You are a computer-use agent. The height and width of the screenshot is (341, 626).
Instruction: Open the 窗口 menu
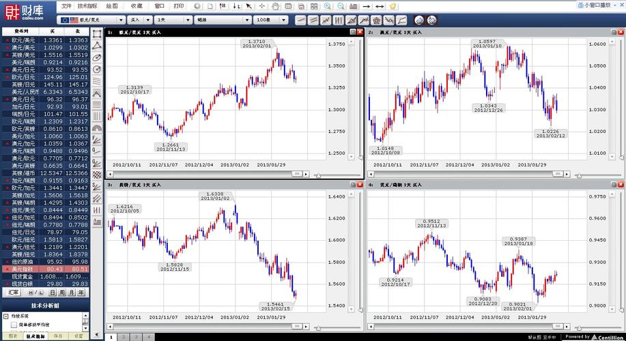(159, 6)
